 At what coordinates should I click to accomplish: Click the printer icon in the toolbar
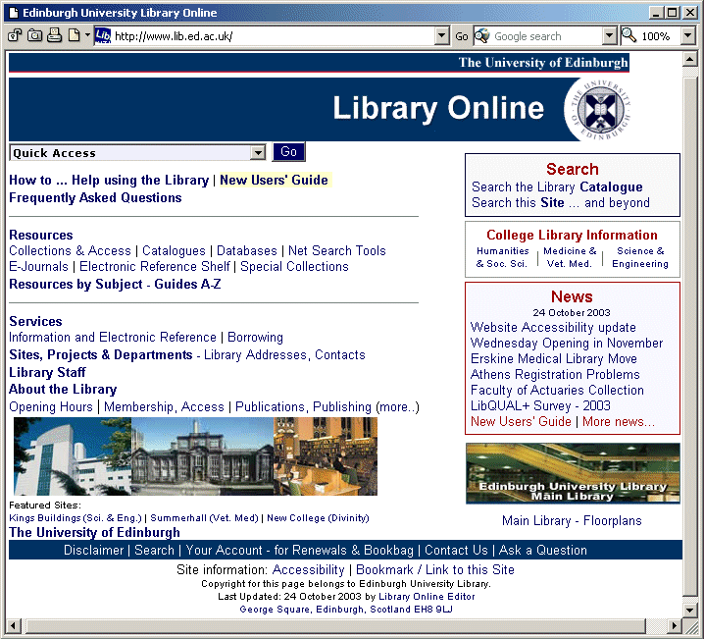54,35
